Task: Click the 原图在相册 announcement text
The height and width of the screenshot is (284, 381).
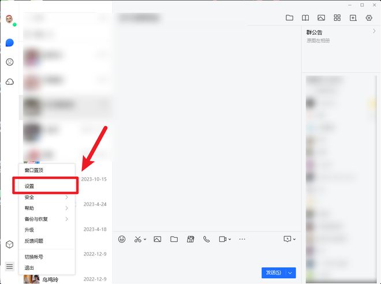Action: pyautogui.click(x=318, y=40)
